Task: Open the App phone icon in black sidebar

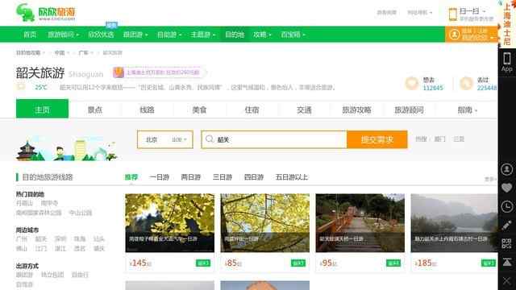Action: (x=507, y=62)
